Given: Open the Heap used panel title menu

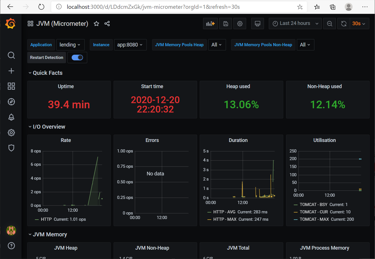Looking at the screenshot, I should [x=238, y=86].
